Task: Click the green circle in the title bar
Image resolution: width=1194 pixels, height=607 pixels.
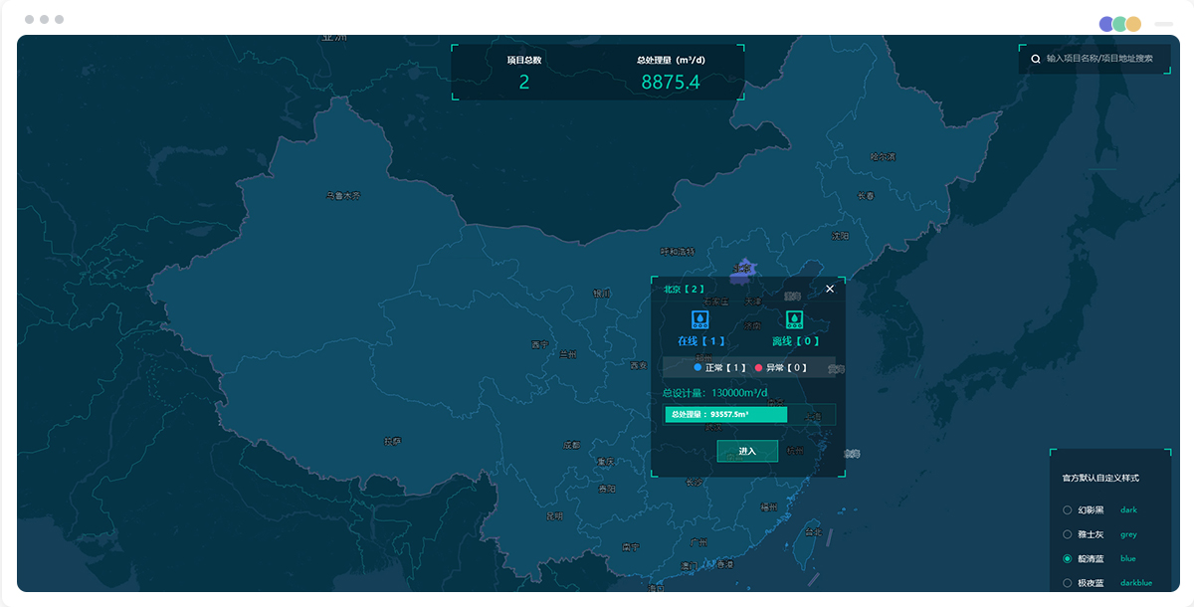Action: (1119, 24)
